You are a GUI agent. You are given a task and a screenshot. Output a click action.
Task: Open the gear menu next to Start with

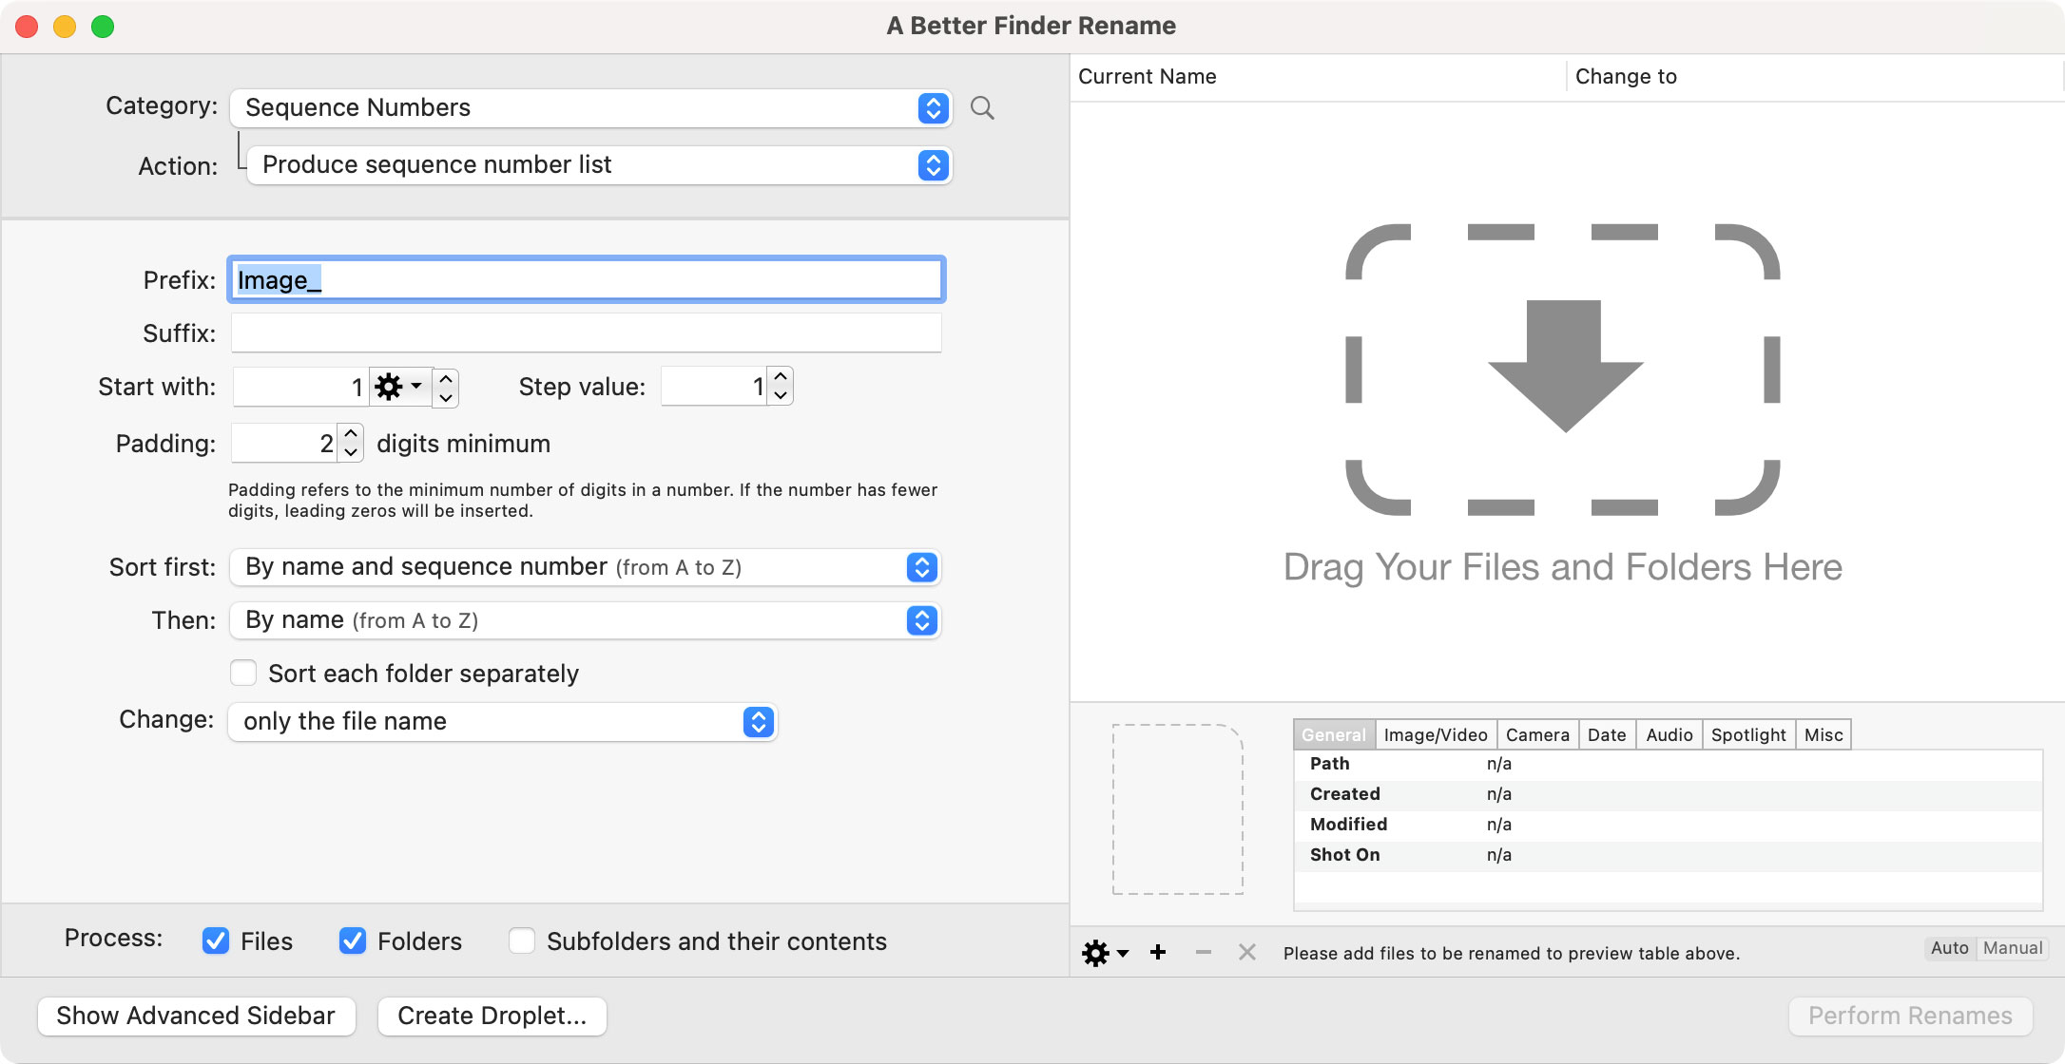click(399, 387)
